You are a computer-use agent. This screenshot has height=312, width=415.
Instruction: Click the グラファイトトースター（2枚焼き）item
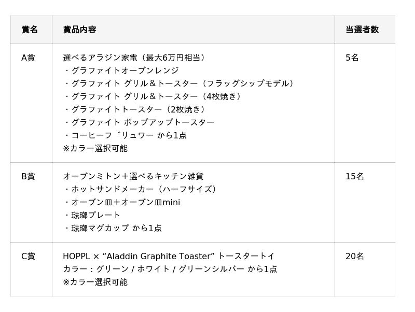[x=135, y=109]
